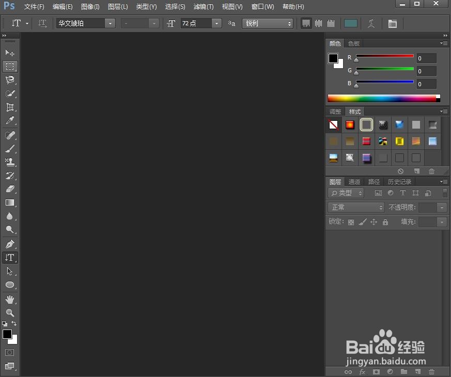Select the Path Selection tool
Screen dimensions: 451x377
(10, 271)
